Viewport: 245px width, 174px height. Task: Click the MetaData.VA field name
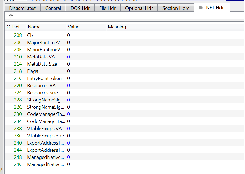[41, 57]
